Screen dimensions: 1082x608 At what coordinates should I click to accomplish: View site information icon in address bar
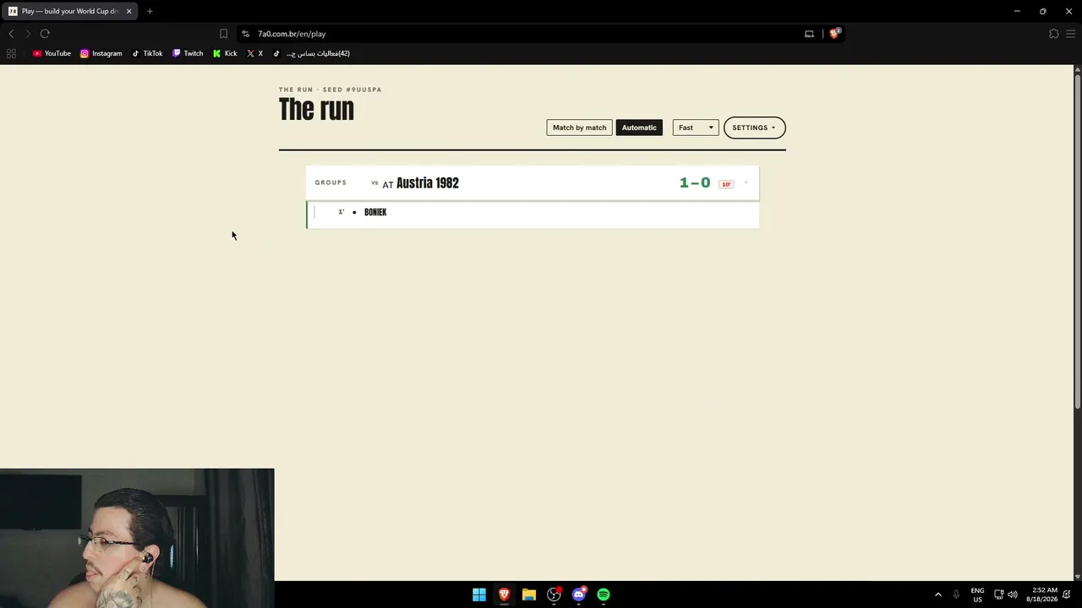245,34
